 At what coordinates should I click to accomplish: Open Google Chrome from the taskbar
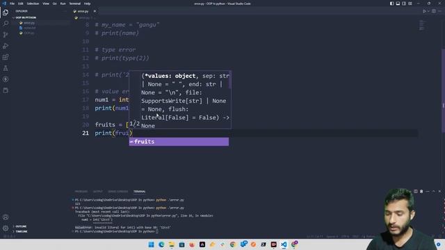233,244
